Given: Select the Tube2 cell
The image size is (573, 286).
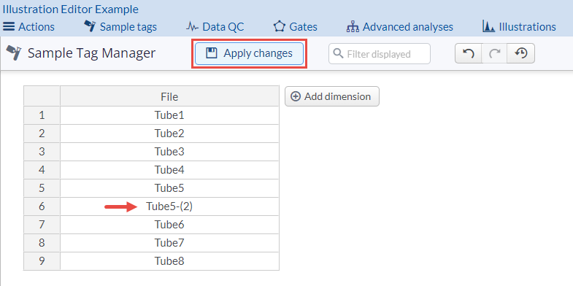Looking at the screenshot, I should (x=169, y=134).
